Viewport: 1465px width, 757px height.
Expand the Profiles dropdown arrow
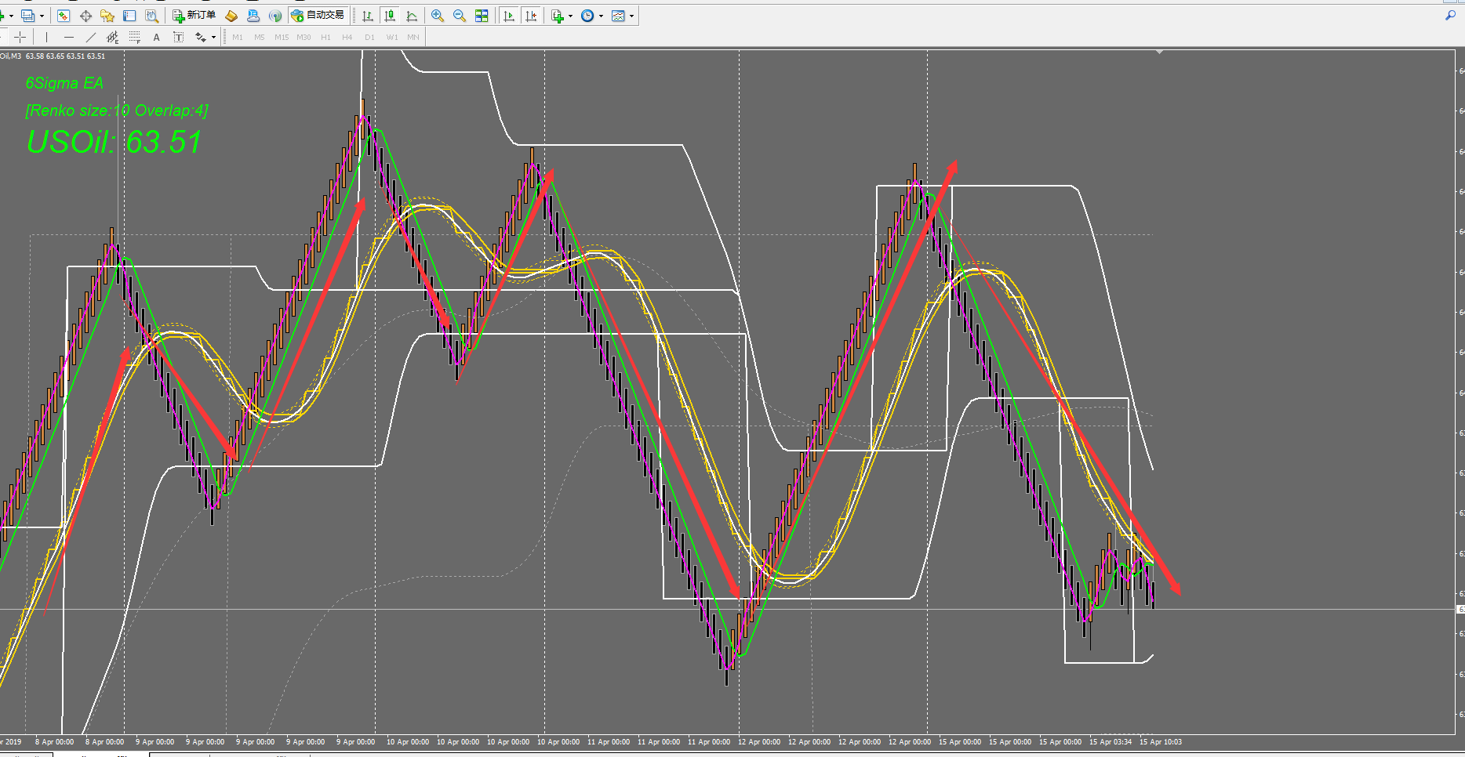42,16
